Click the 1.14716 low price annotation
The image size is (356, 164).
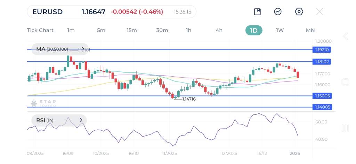[189, 99]
